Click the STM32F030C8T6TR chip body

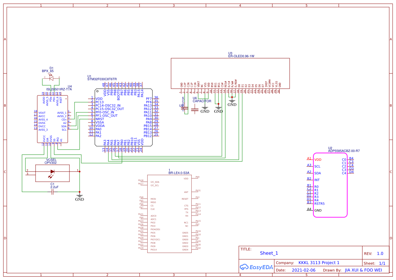[123, 117]
